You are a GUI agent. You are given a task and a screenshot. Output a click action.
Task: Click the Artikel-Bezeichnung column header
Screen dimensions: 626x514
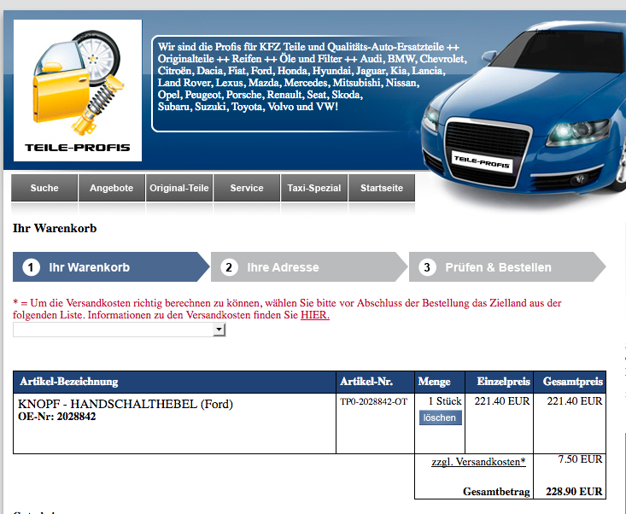[69, 382]
